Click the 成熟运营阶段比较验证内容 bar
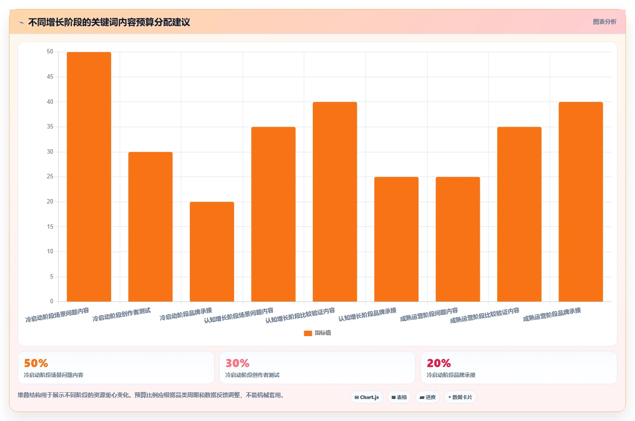Image resolution: width=635 pixels, height=421 pixels. (519, 214)
